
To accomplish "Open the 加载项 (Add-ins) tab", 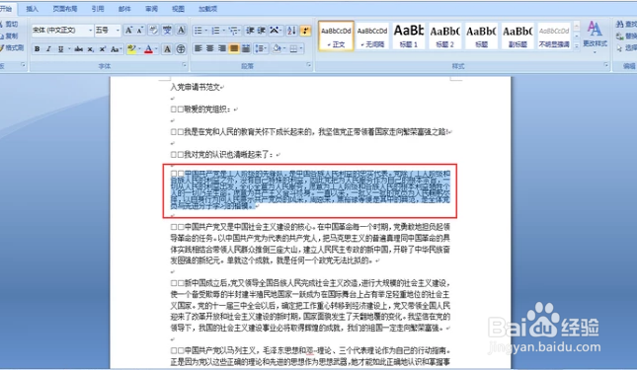I will tap(207, 9).
